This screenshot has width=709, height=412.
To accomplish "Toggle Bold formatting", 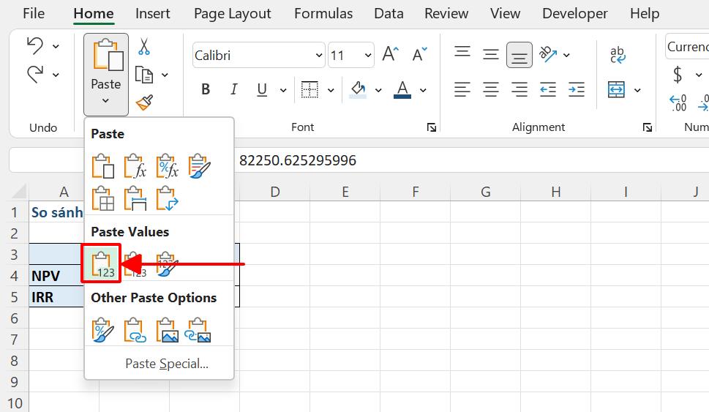I will tap(206, 89).
